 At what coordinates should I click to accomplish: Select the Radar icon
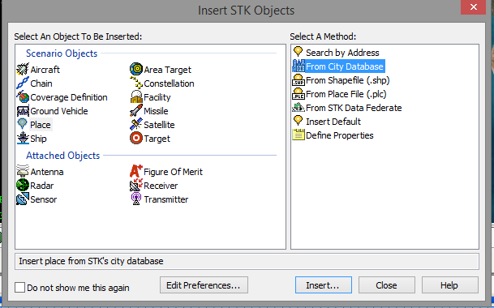click(x=23, y=185)
